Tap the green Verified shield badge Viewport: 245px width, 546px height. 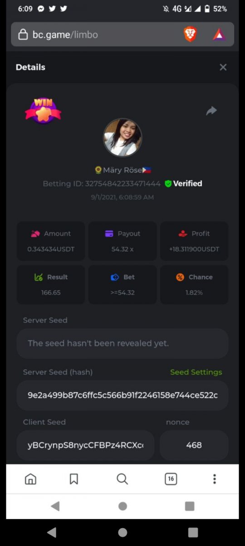tap(168, 183)
